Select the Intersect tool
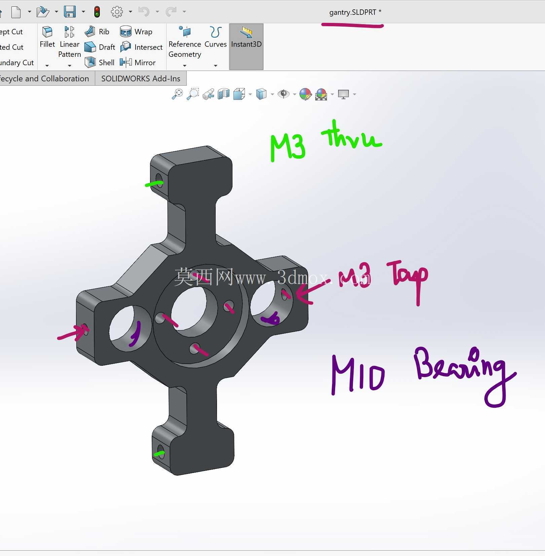This screenshot has width=545, height=556. [x=141, y=47]
